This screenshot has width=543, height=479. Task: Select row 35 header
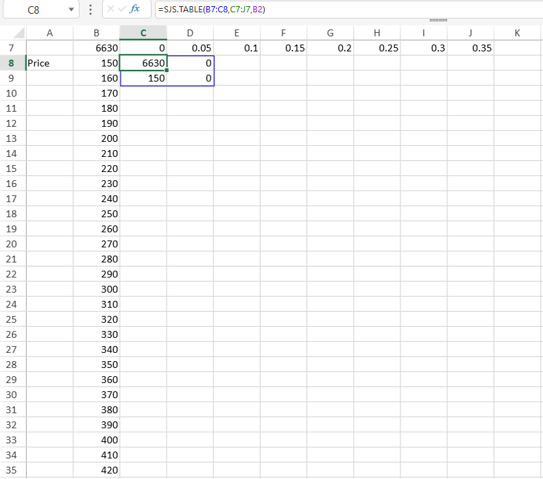click(x=13, y=470)
